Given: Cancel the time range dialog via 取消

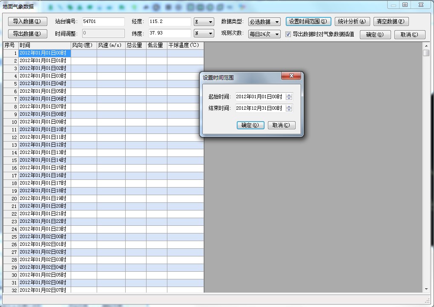Looking at the screenshot, I should 281,125.
